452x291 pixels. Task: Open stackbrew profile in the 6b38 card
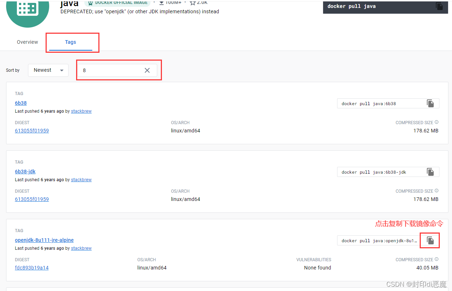tap(81, 111)
